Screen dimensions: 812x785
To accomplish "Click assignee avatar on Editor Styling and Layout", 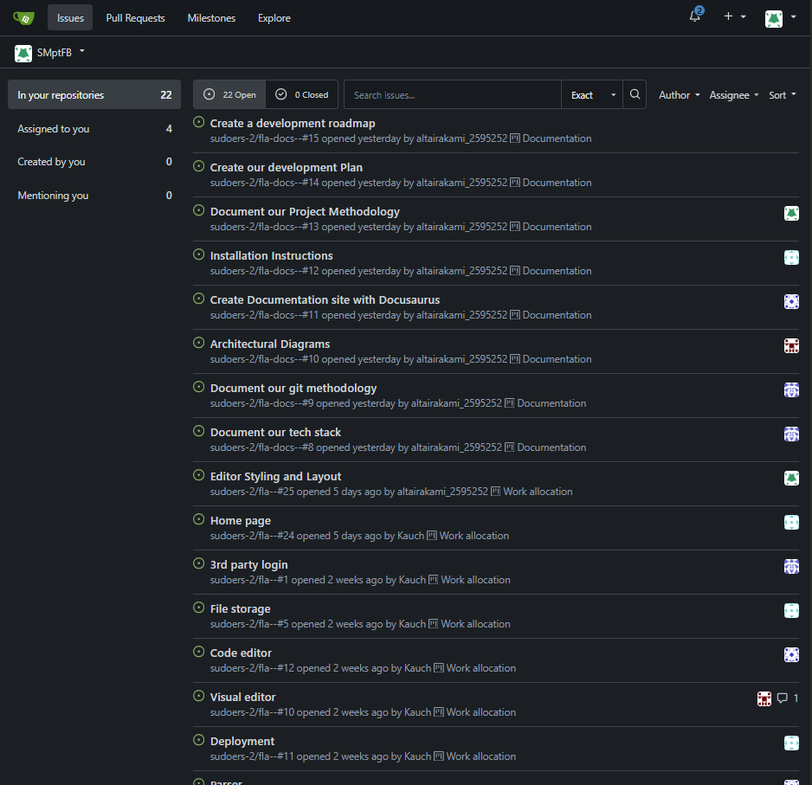I will tap(791, 478).
